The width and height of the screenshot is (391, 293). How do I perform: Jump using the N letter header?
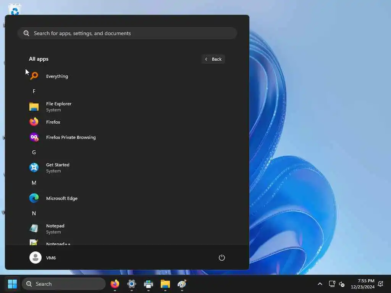[34, 214]
